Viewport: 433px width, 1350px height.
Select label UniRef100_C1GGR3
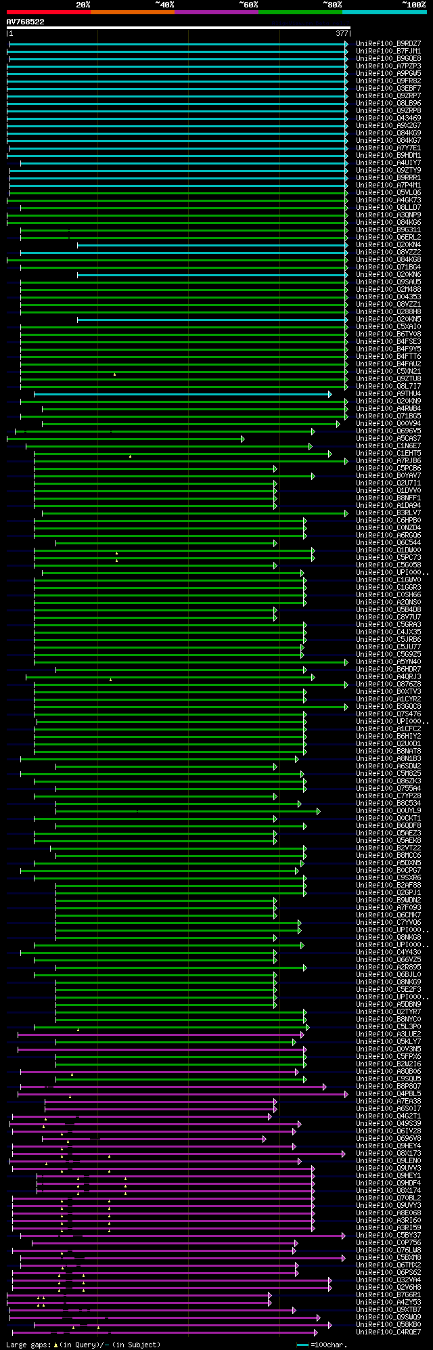click(388, 588)
